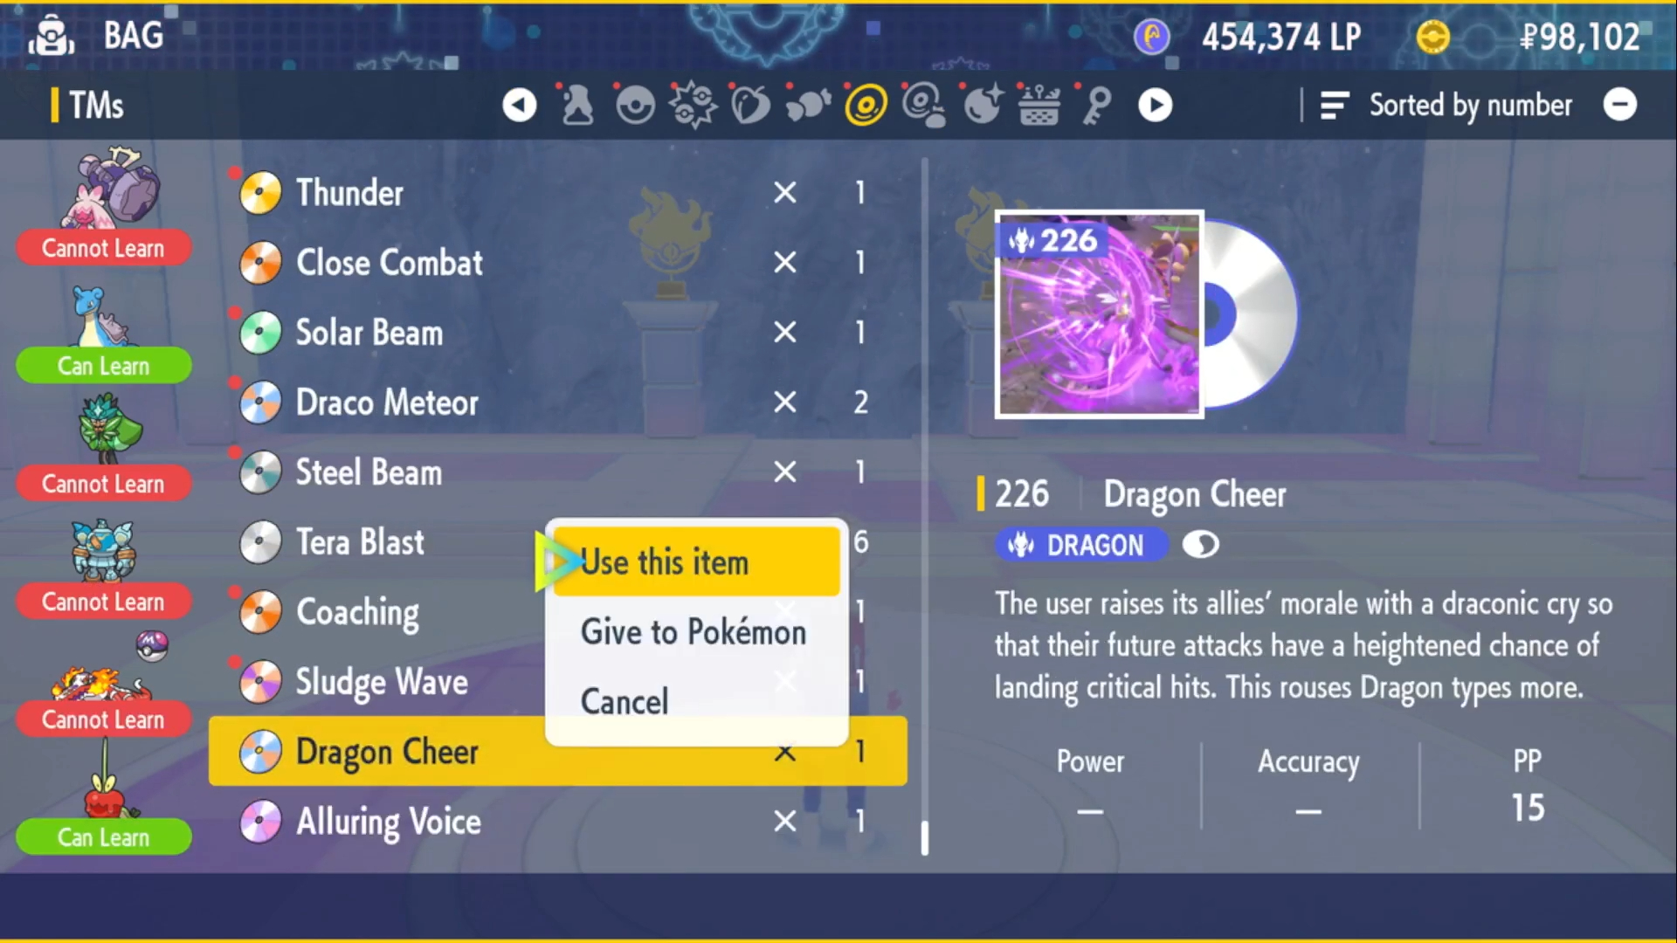Click the Can Learn green label for bottom Pokémon
This screenshot has width=1677, height=943.
[102, 836]
